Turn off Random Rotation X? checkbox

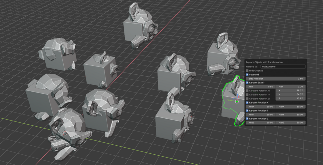[247, 102]
